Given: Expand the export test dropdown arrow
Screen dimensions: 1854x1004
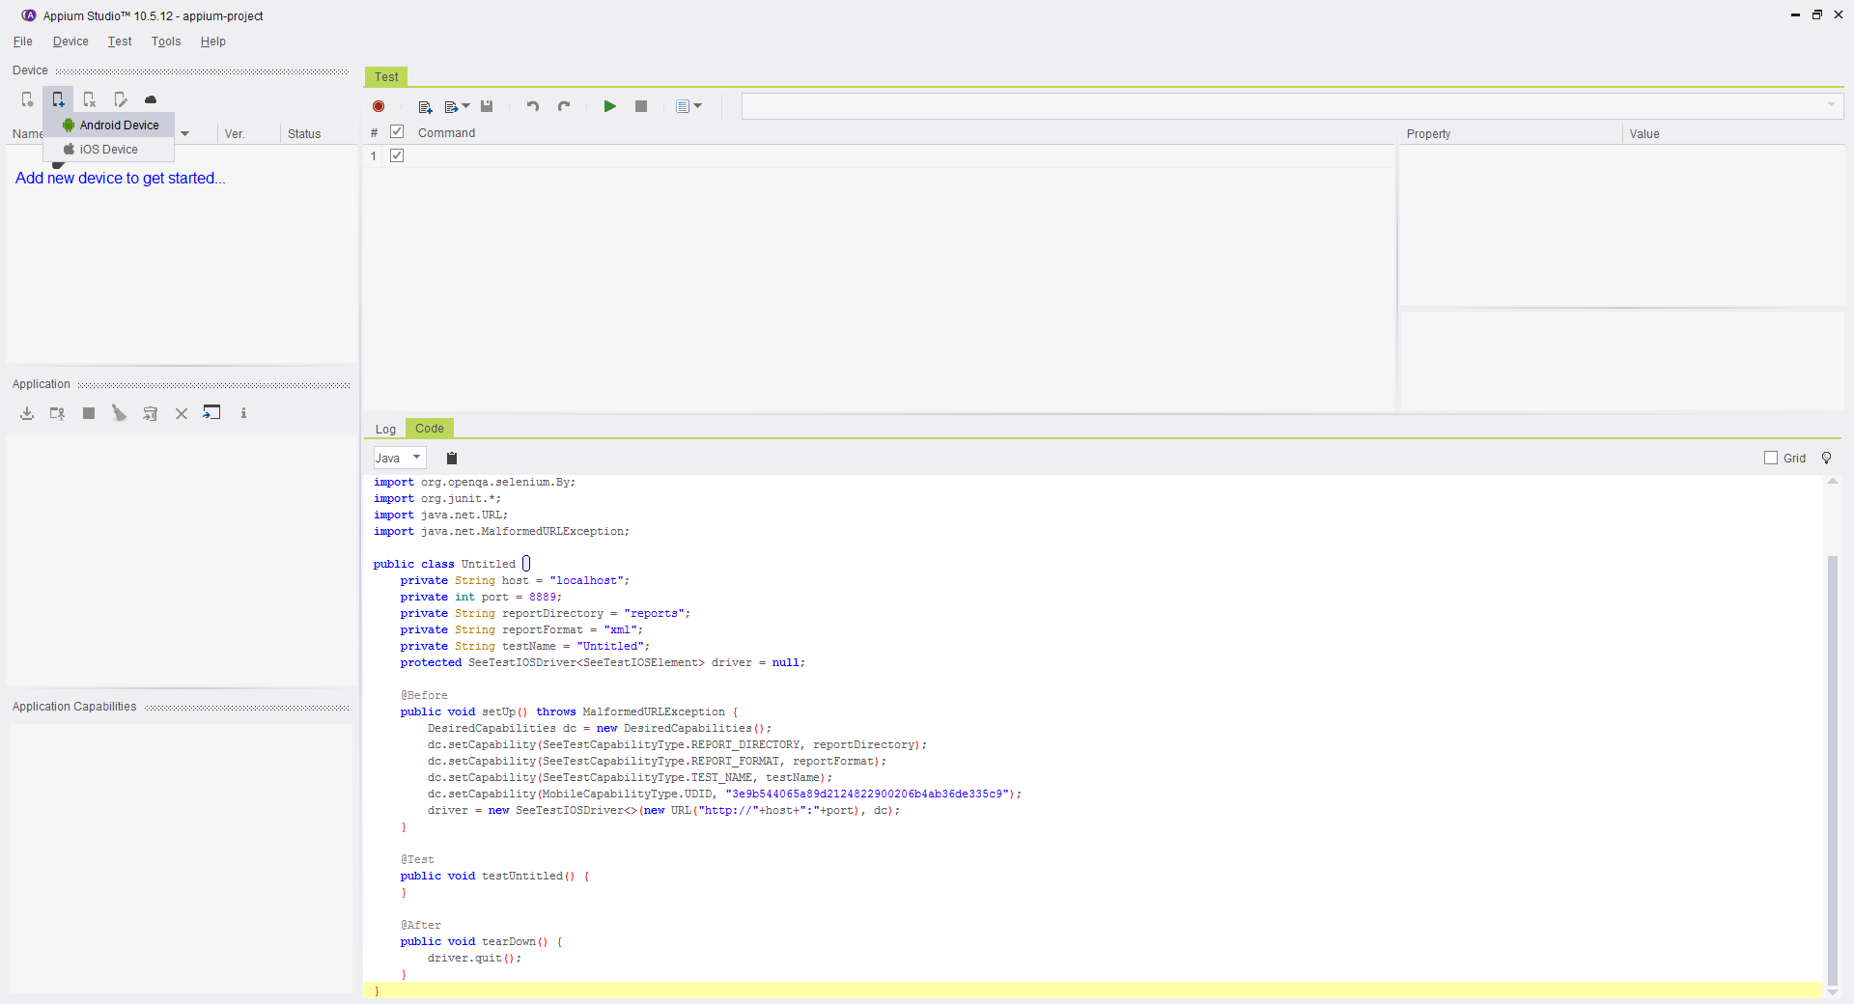Looking at the screenshot, I should (x=466, y=106).
